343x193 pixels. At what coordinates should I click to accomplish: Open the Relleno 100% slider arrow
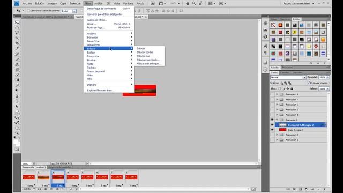point(327,89)
